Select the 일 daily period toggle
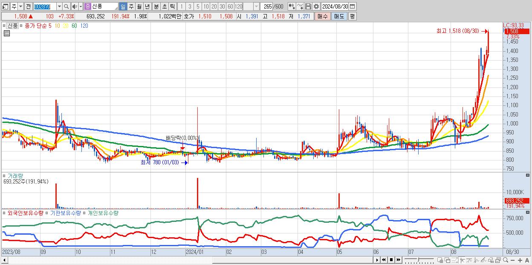This screenshot has width=532, height=265. 123,6
